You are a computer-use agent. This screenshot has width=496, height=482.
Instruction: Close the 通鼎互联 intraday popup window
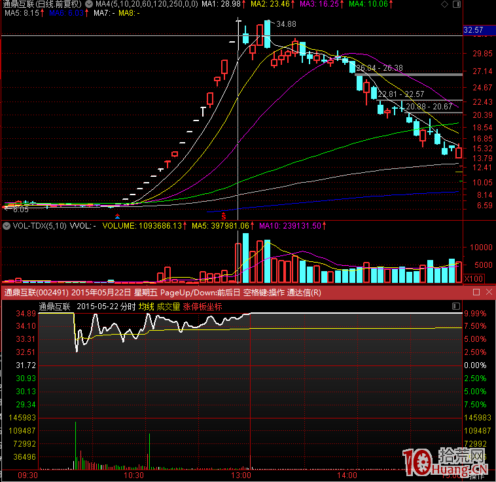pyautogui.click(x=489, y=292)
